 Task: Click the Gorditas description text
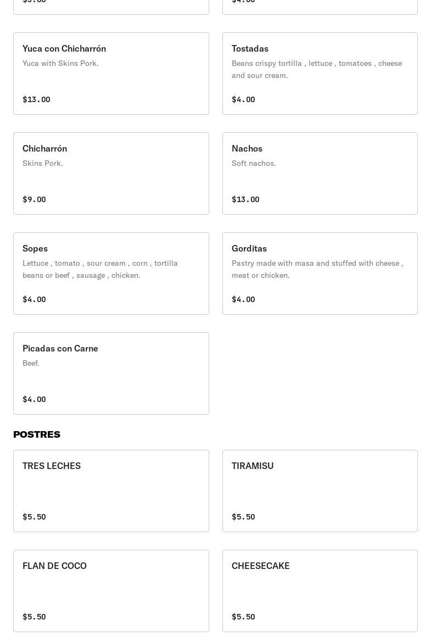[x=317, y=269]
